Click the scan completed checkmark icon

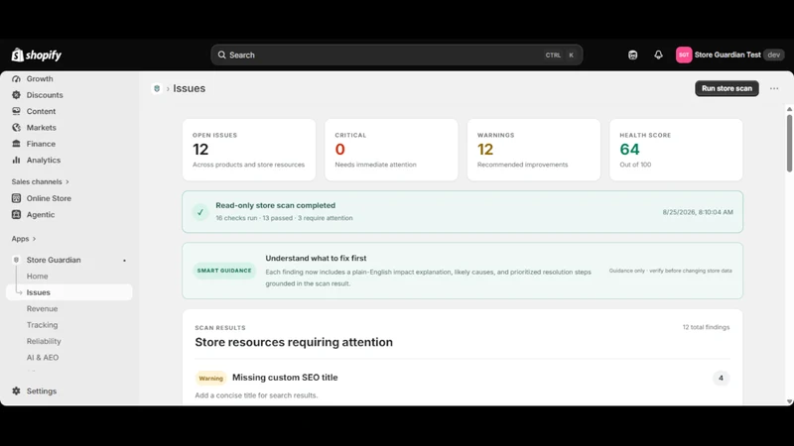point(200,212)
